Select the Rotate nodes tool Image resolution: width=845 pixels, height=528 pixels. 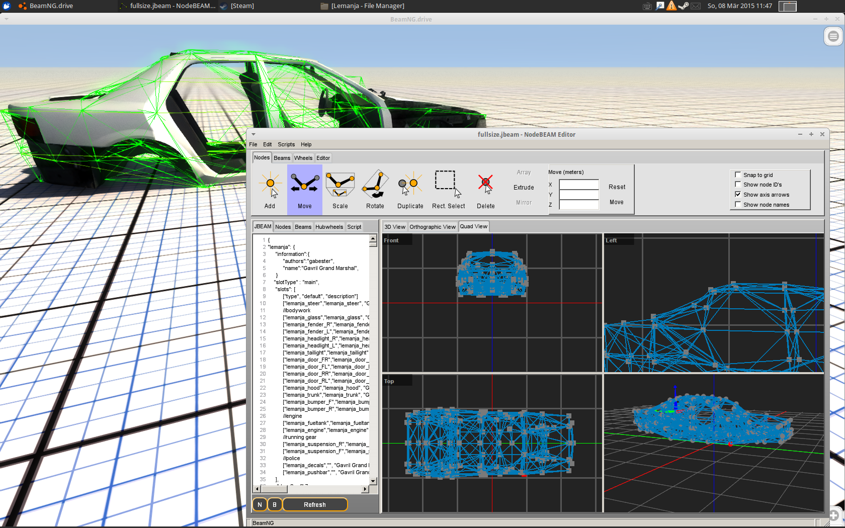click(x=375, y=190)
